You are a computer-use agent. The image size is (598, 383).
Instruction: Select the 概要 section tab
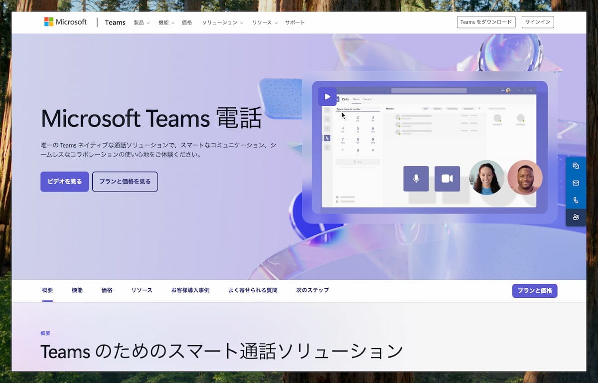click(x=47, y=290)
